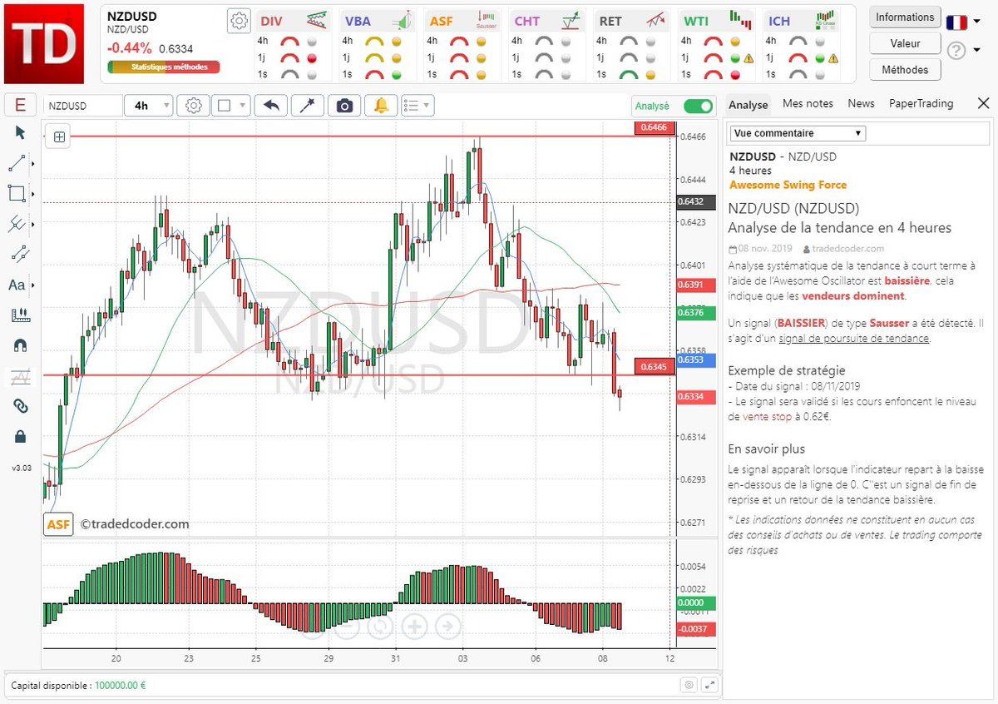
Task: Click the 0.6345 red price level label
Action: tap(655, 366)
